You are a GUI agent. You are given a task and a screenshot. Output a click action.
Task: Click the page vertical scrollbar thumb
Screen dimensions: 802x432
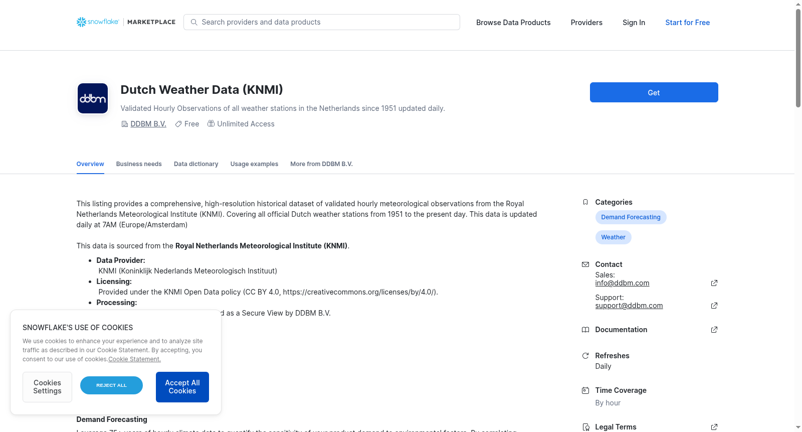pyautogui.click(x=798, y=58)
